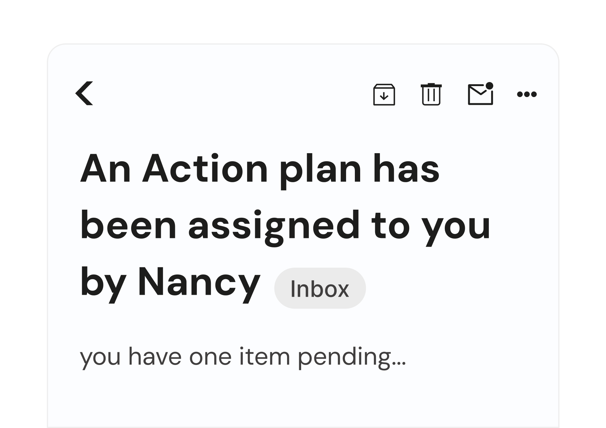Screen dimensions: 606x428
Task: Click the Inbox label chip
Action: (320, 288)
